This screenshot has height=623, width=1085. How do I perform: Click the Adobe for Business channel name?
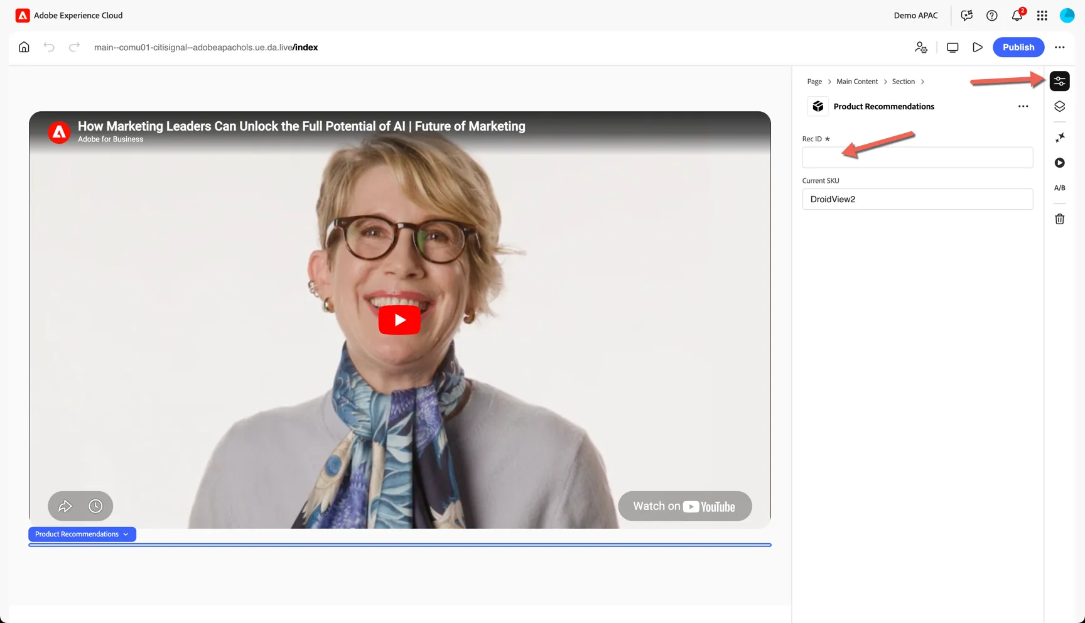pyautogui.click(x=111, y=139)
